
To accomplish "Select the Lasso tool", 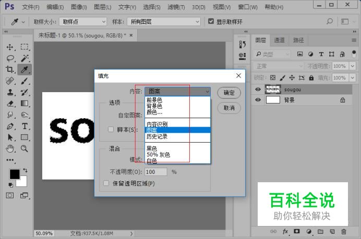I will [x=10, y=58].
